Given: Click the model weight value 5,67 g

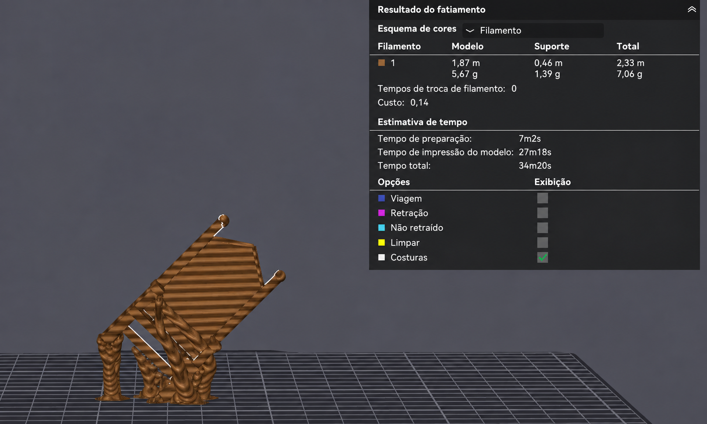Looking at the screenshot, I should [x=464, y=74].
